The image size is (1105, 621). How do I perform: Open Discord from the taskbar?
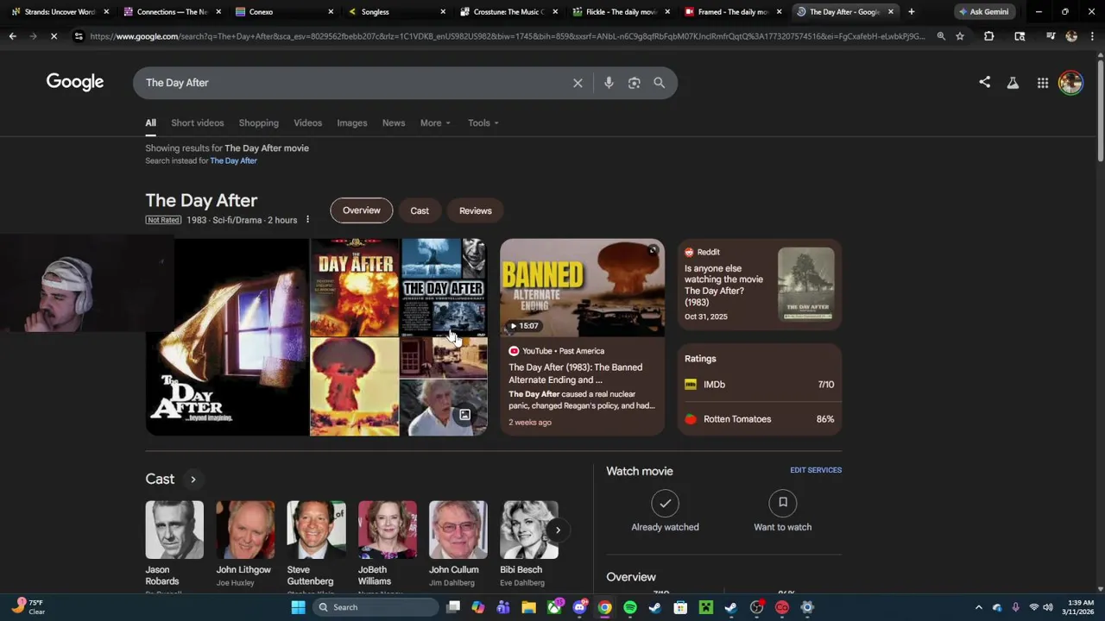579,607
